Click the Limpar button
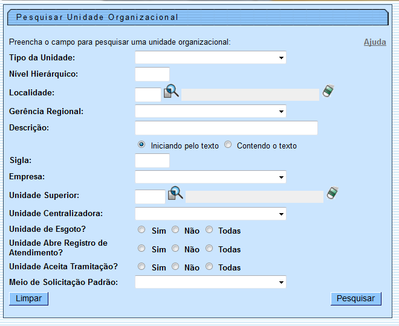Viewport: 399px width, 326px height. [28, 299]
